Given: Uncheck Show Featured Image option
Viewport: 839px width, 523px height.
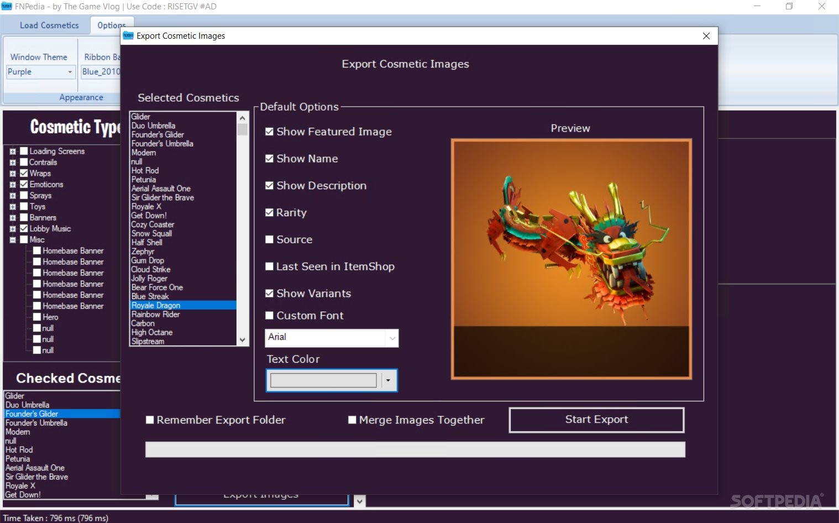Looking at the screenshot, I should (x=269, y=132).
